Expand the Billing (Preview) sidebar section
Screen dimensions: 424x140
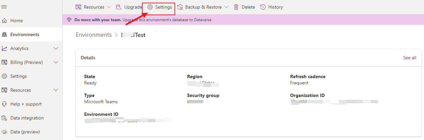(x=56, y=62)
